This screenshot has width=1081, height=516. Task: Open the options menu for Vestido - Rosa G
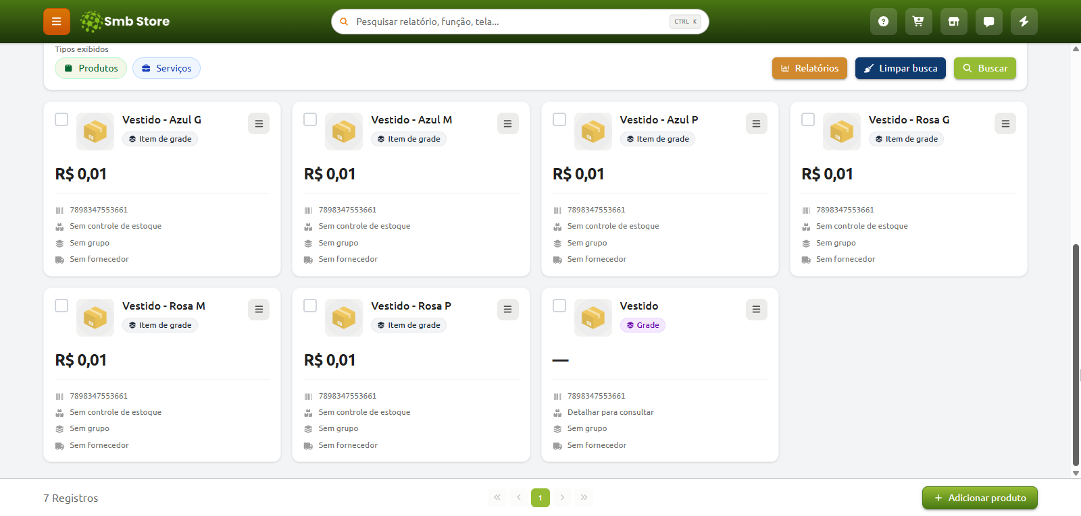[x=1005, y=123]
